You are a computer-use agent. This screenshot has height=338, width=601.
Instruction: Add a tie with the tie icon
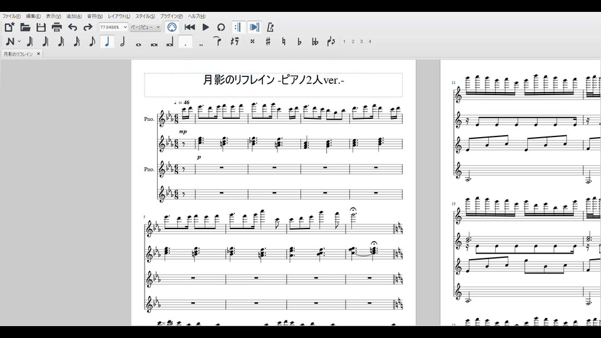[x=217, y=41]
